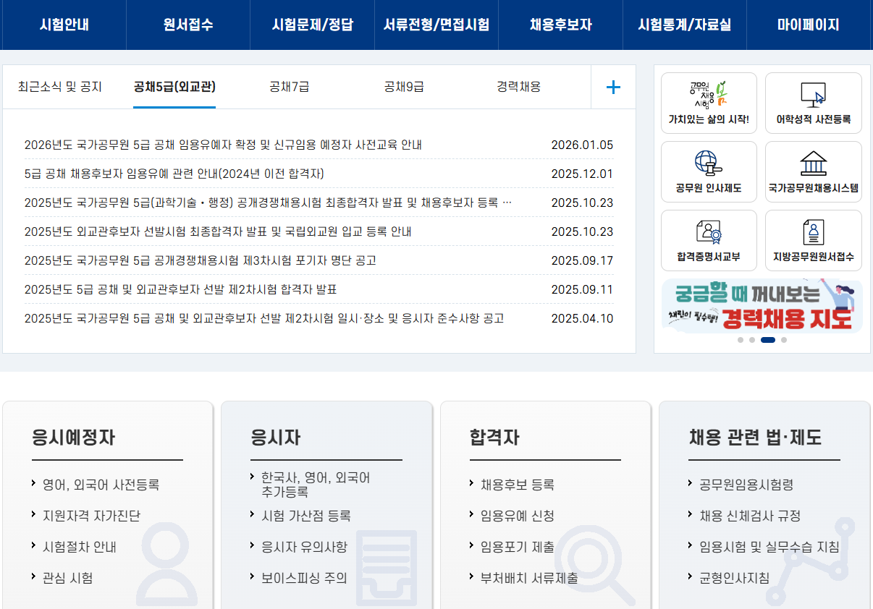The width and height of the screenshot is (873, 609).
Task: Open the 어학성적 사전등록 icon shortcut
Action: pos(813,103)
